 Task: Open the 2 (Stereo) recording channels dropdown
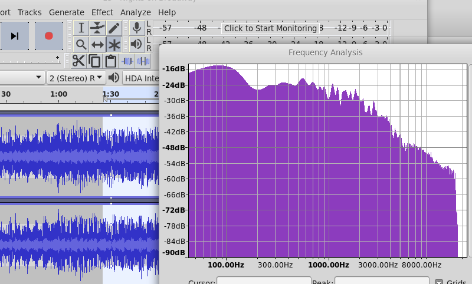[x=76, y=78]
